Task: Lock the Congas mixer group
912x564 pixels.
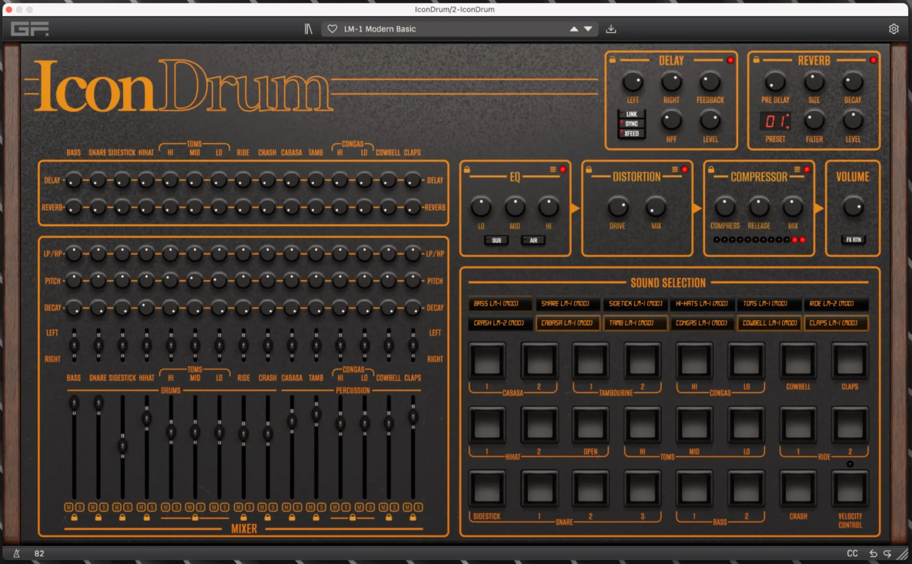Action: [x=352, y=518]
